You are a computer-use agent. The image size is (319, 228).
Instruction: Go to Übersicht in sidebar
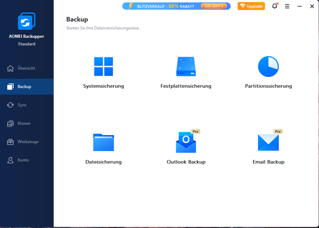[27, 68]
